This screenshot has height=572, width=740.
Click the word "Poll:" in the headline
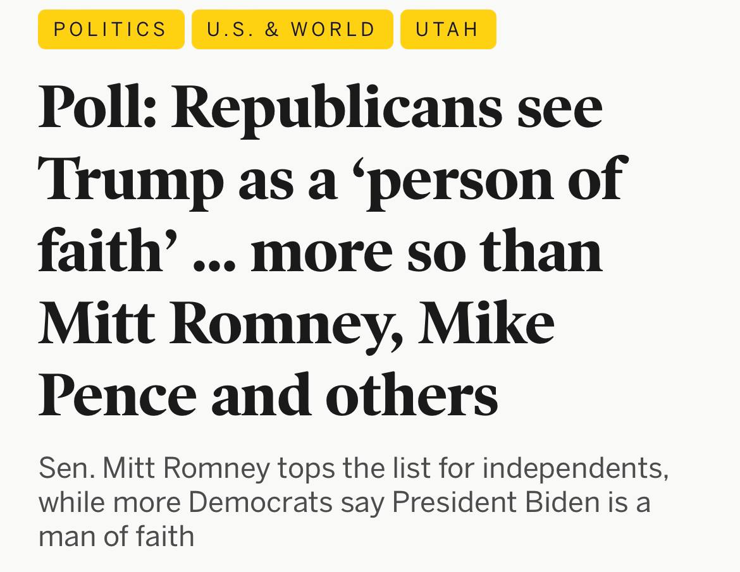click(x=97, y=107)
